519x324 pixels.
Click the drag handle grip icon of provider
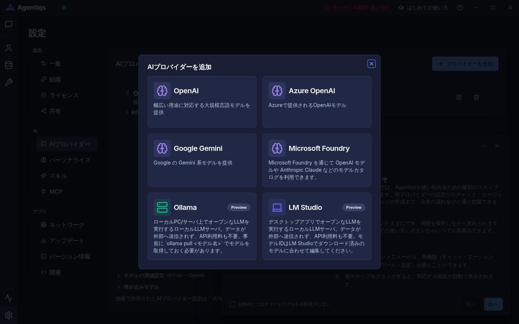128,93
